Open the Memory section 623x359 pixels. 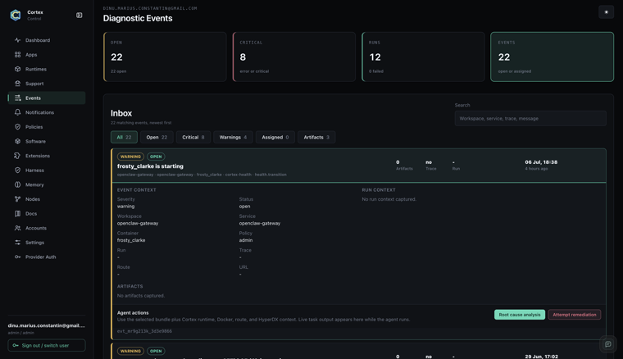[x=47, y=184]
